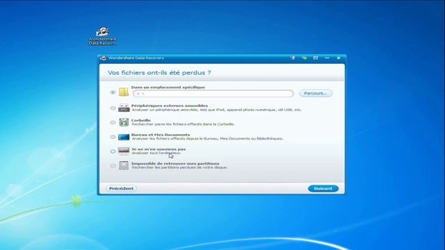Click the USB removable device icon
This screenshot has height=250, width=445.
(124, 108)
